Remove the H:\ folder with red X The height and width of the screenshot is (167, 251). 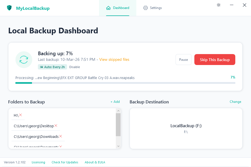21,115
